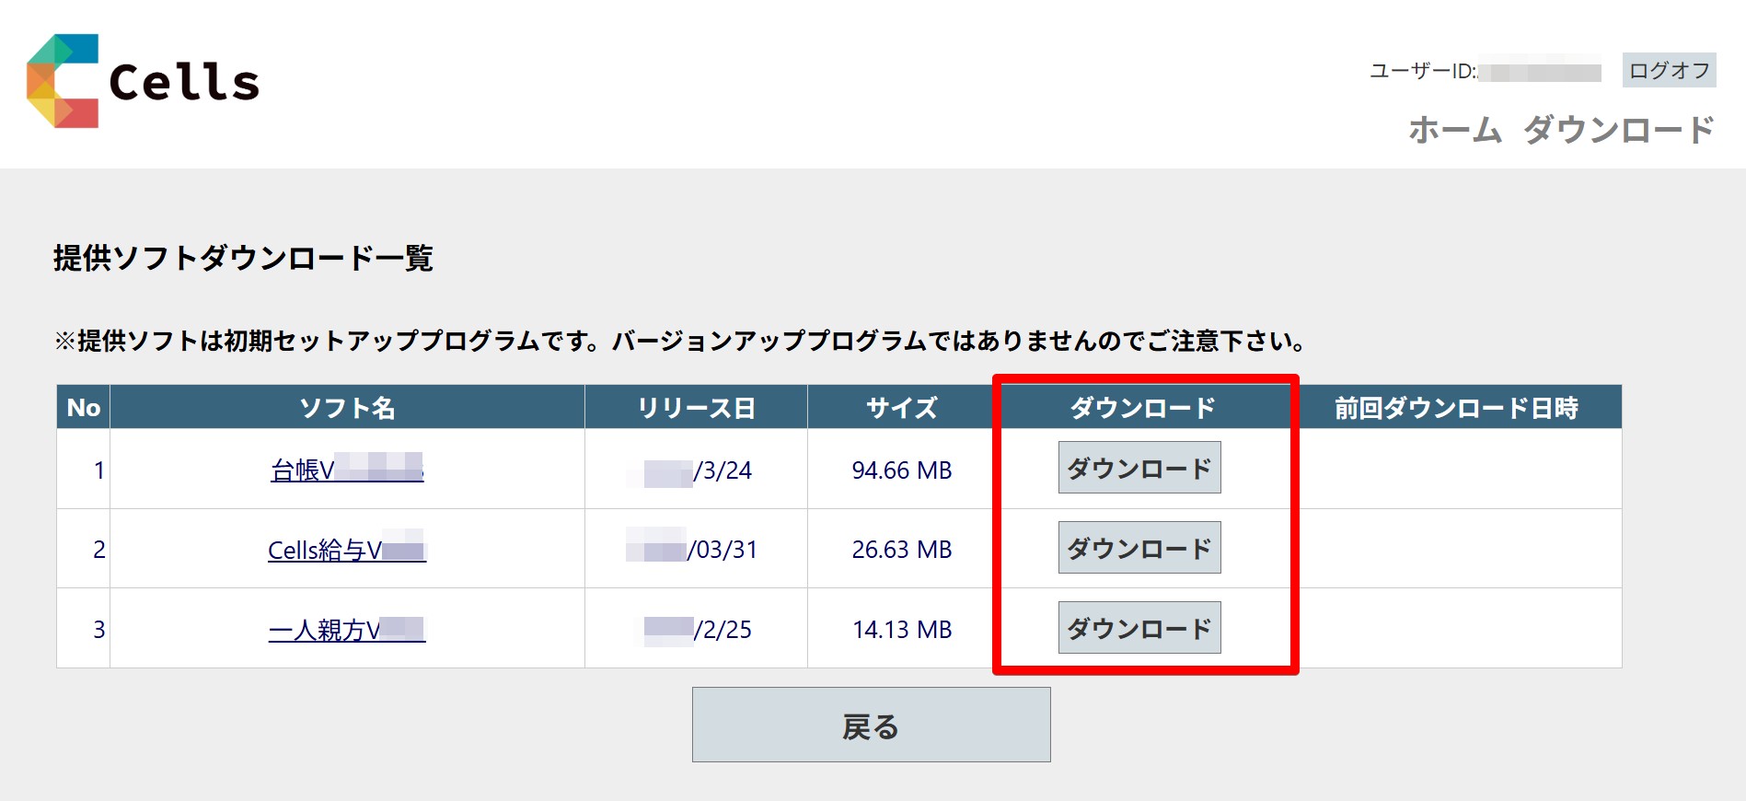
Task: Click the サイズ column header
Action: point(902,407)
